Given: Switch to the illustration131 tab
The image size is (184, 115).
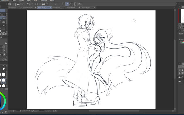Looking at the screenshot, I should [13, 8].
